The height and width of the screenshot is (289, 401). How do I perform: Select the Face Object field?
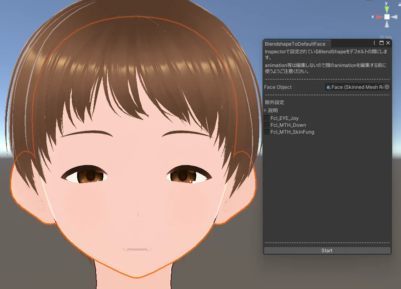pos(358,87)
